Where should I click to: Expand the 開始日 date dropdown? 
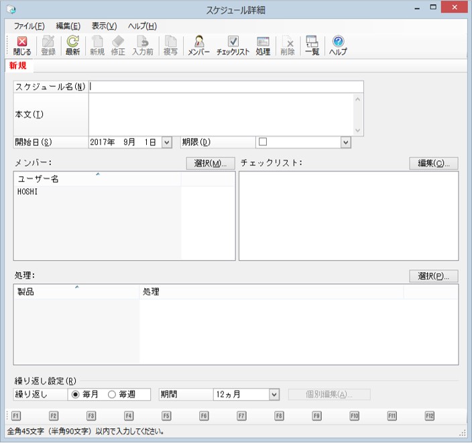(167, 142)
